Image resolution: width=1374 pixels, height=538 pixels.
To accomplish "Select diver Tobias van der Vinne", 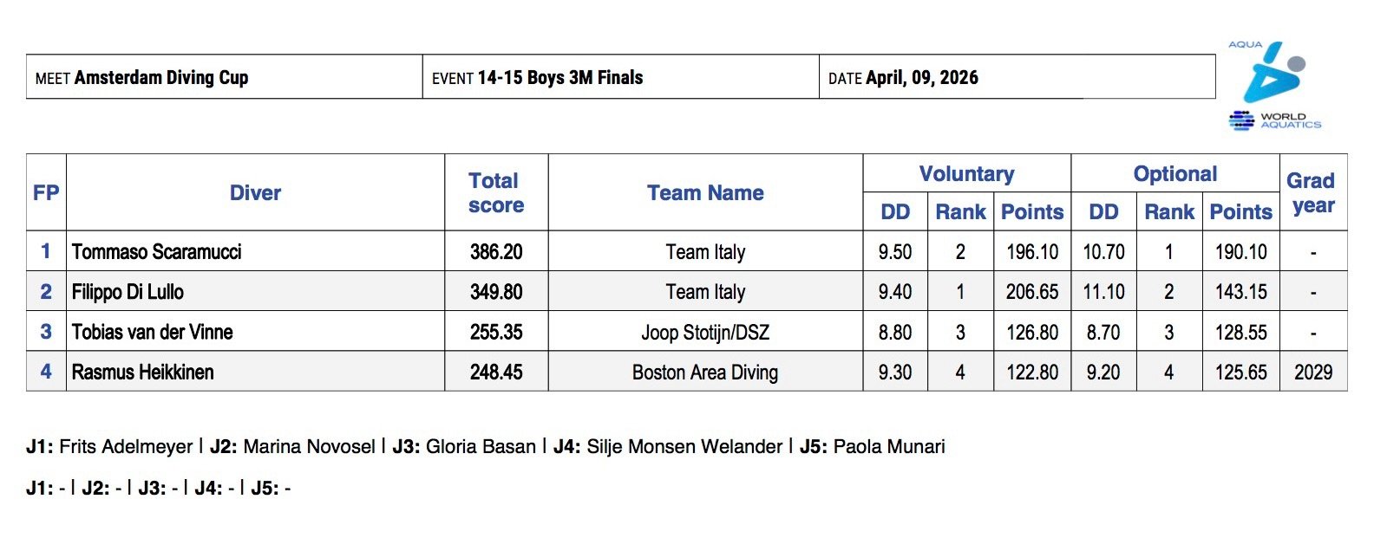I will tap(153, 332).
